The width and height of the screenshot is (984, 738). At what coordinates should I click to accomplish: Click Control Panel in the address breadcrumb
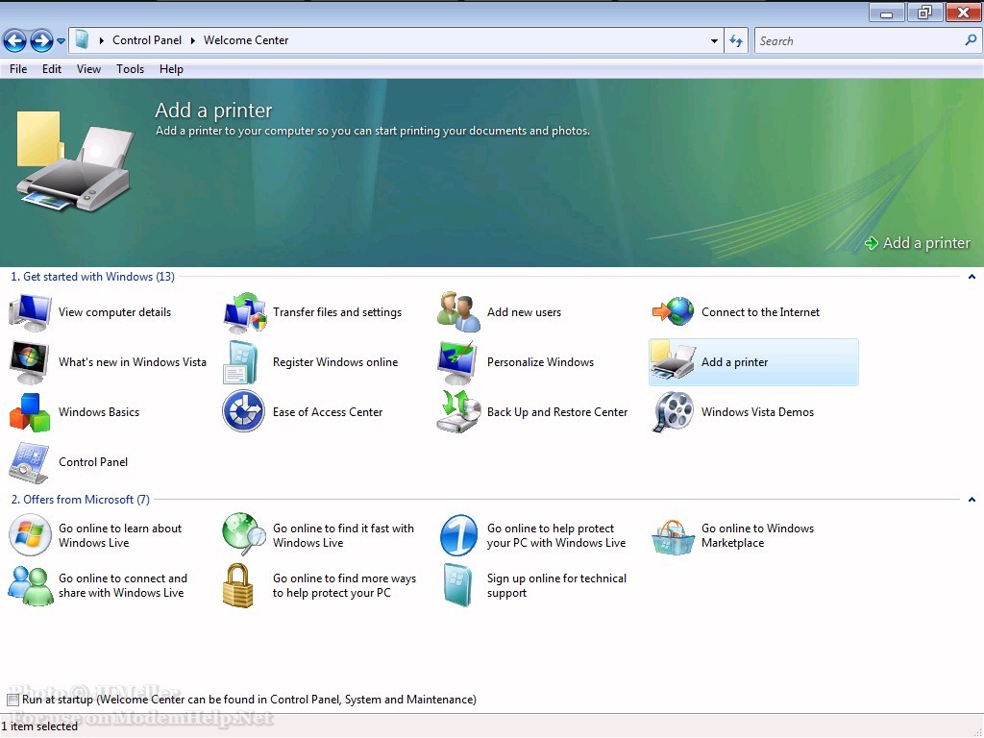[147, 40]
